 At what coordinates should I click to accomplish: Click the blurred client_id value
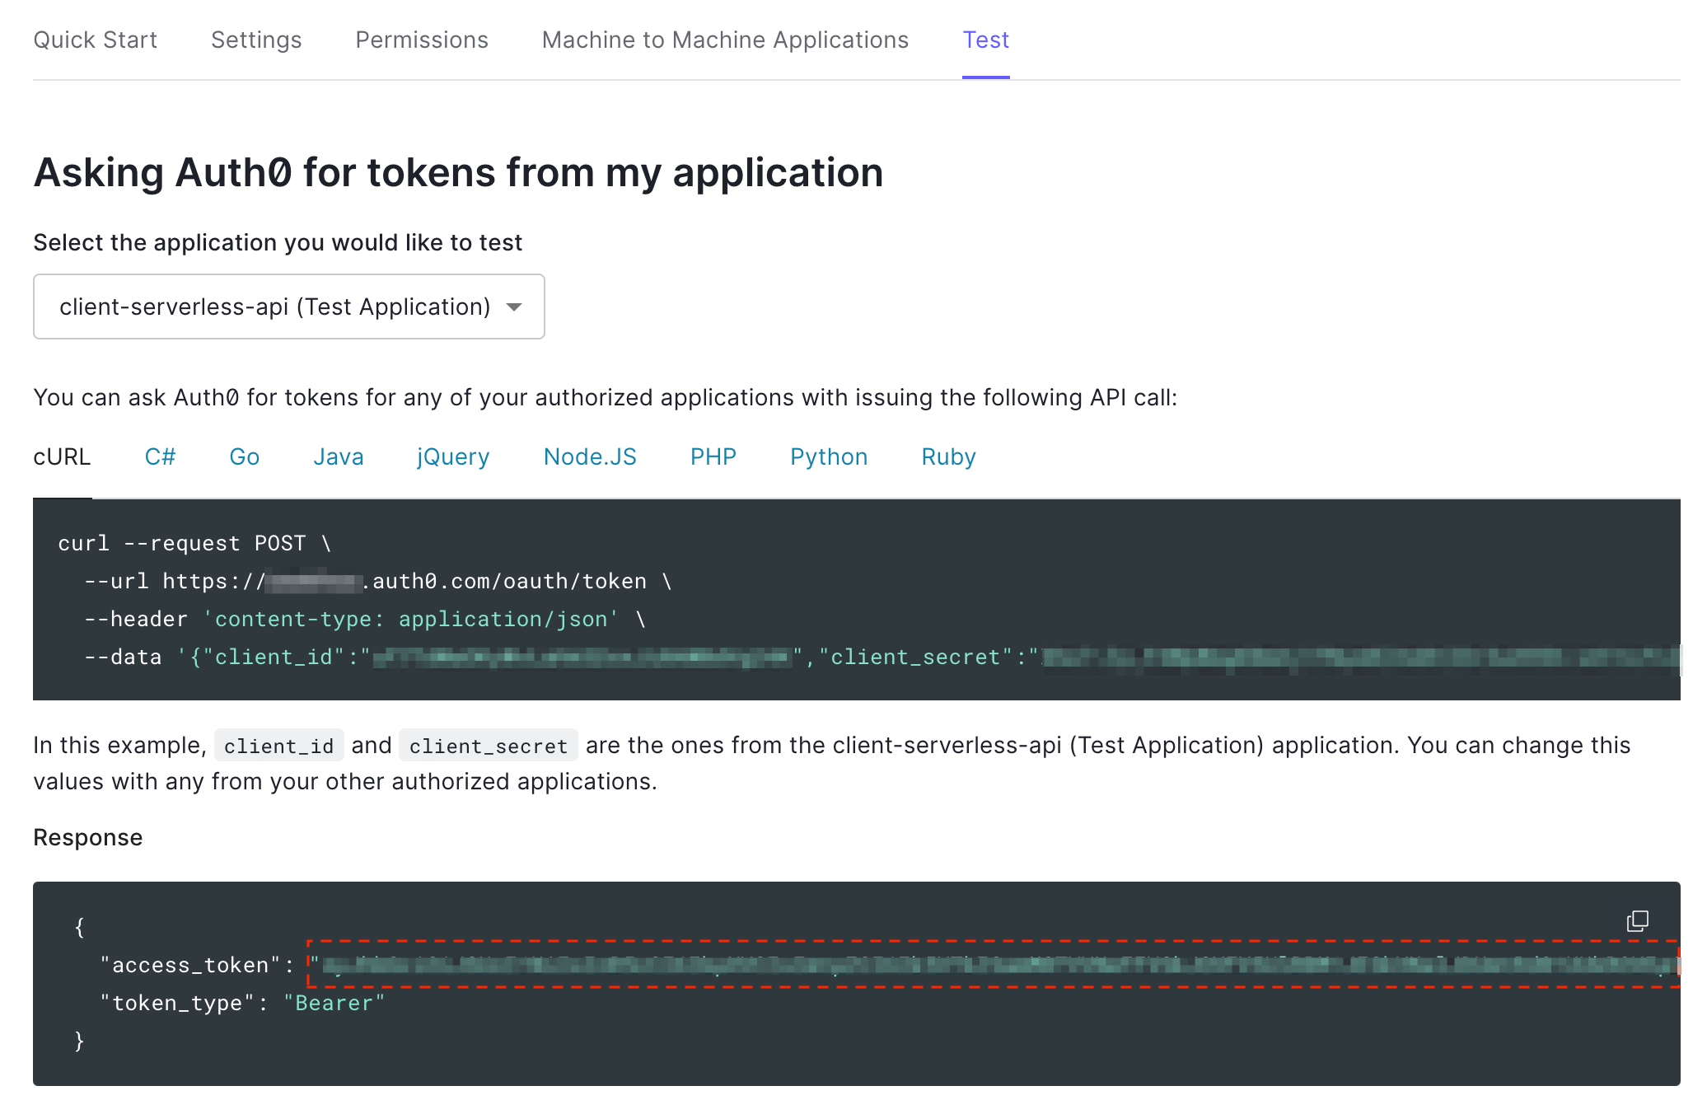[x=582, y=658]
